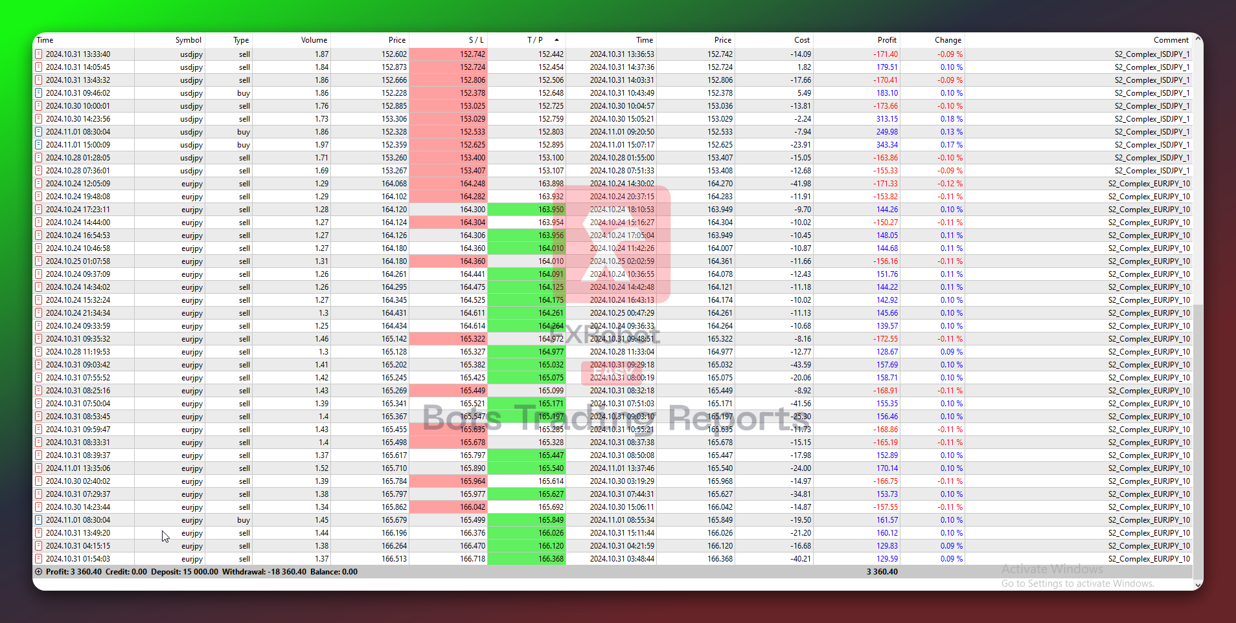Click the order icon for trade 2024.10.31 04:15:15
Screen dimensions: 1236x623
point(38,546)
